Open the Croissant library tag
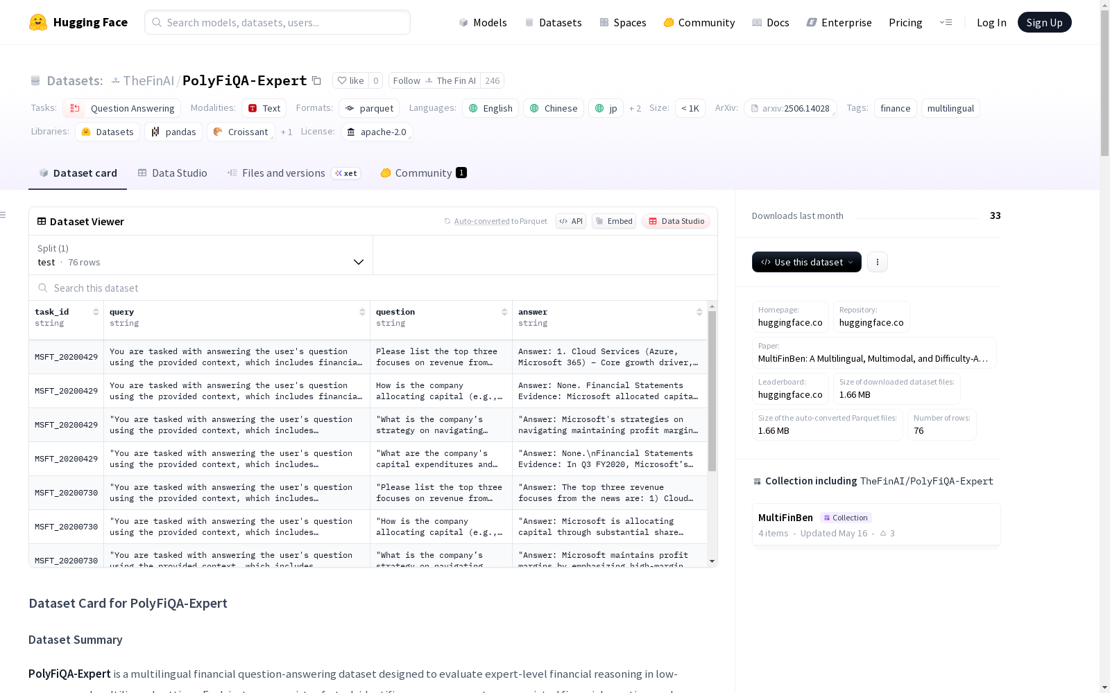The image size is (1110, 693). [x=241, y=132]
